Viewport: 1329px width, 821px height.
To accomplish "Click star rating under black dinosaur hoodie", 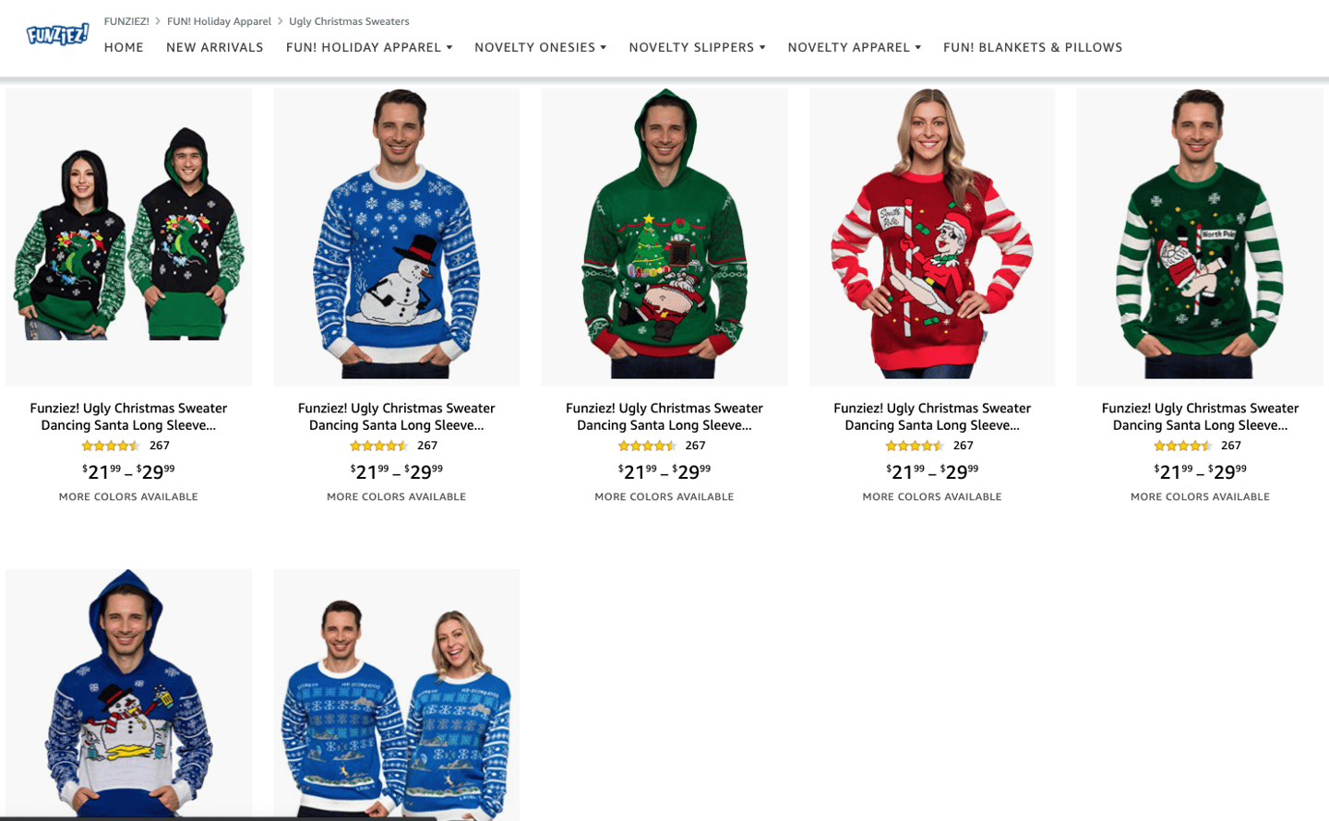I will 111,446.
